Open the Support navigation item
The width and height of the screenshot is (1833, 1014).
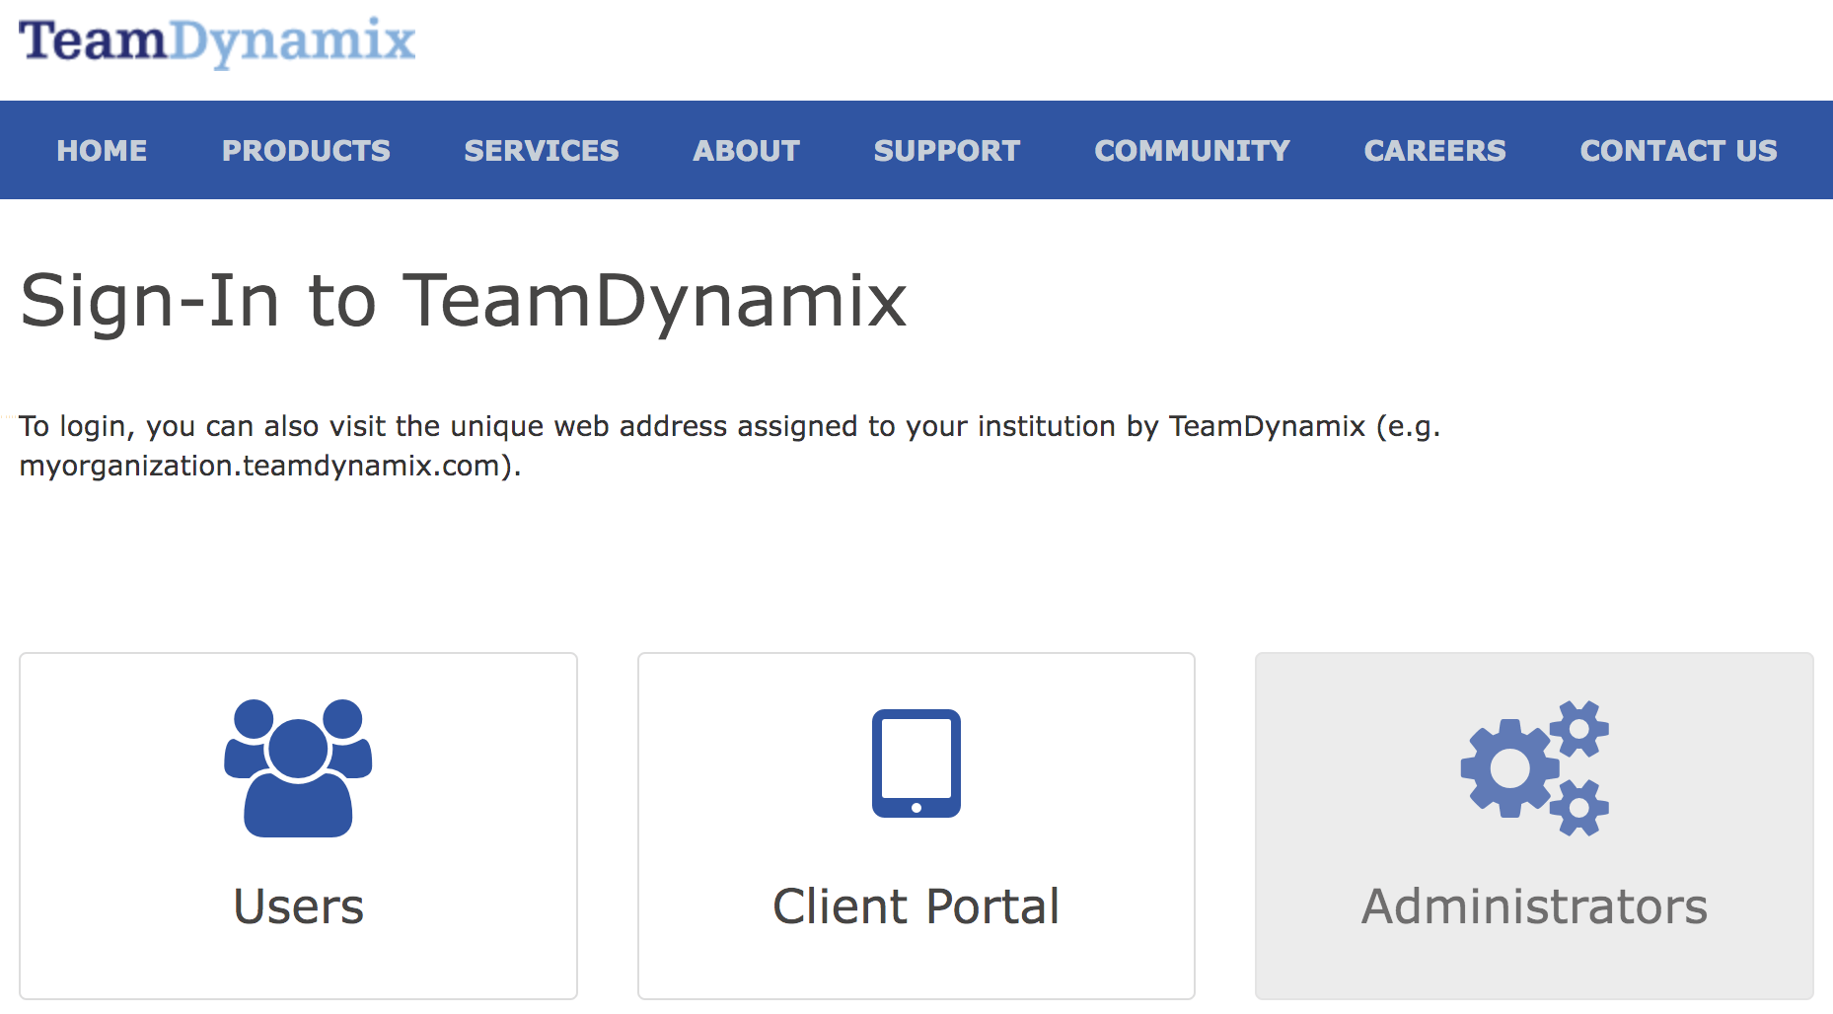[947, 150]
